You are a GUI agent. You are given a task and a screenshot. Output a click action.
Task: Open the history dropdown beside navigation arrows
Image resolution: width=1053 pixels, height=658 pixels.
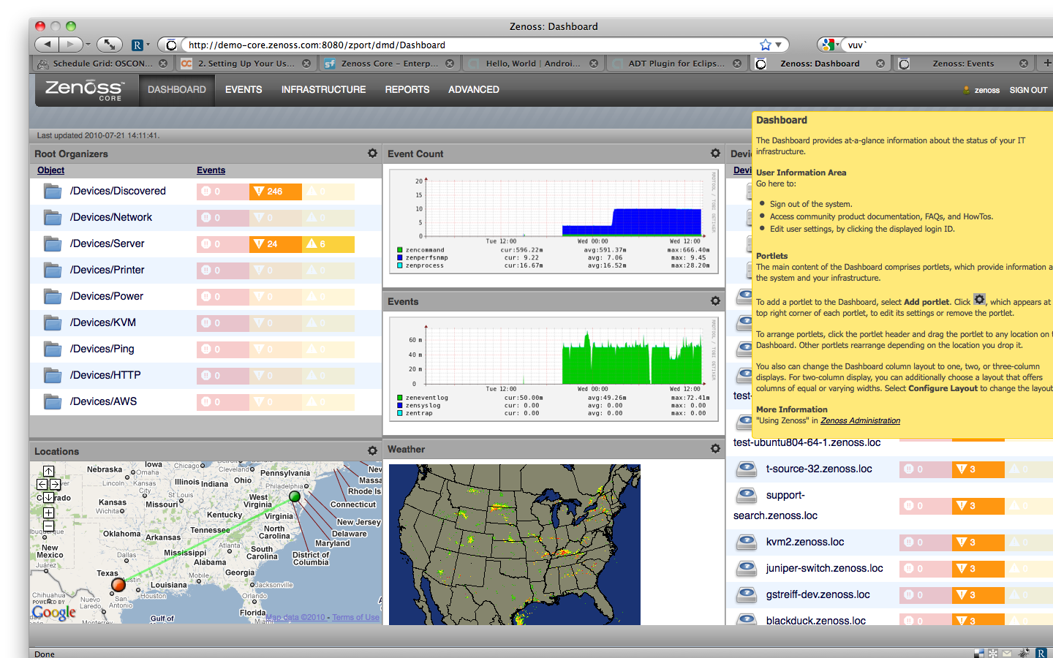pyautogui.click(x=88, y=45)
